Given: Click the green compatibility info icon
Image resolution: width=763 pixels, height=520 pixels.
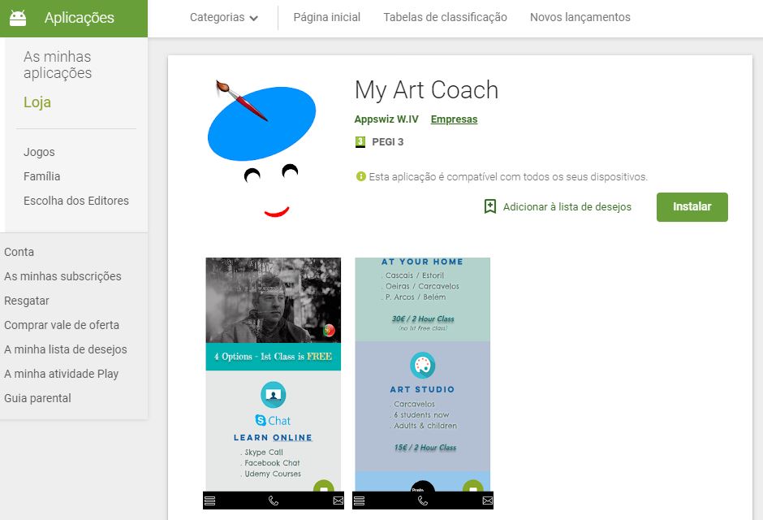Looking at the screenshot, I should pos(361,176).
